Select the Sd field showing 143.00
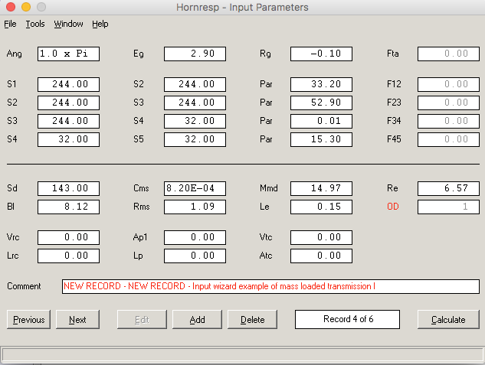Image resolution: width=485 pixels, height=365 pixels. (68, 188)
